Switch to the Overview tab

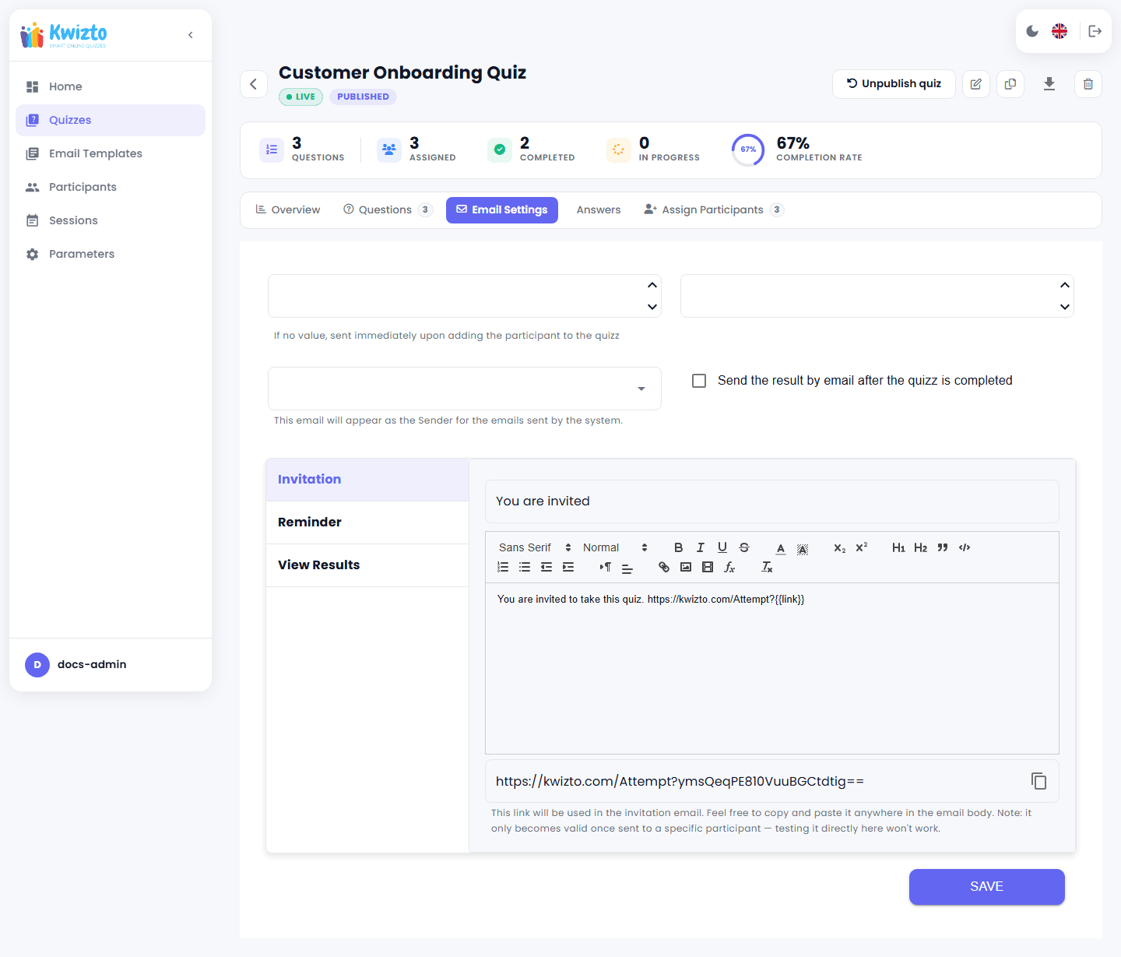(288, 210)
